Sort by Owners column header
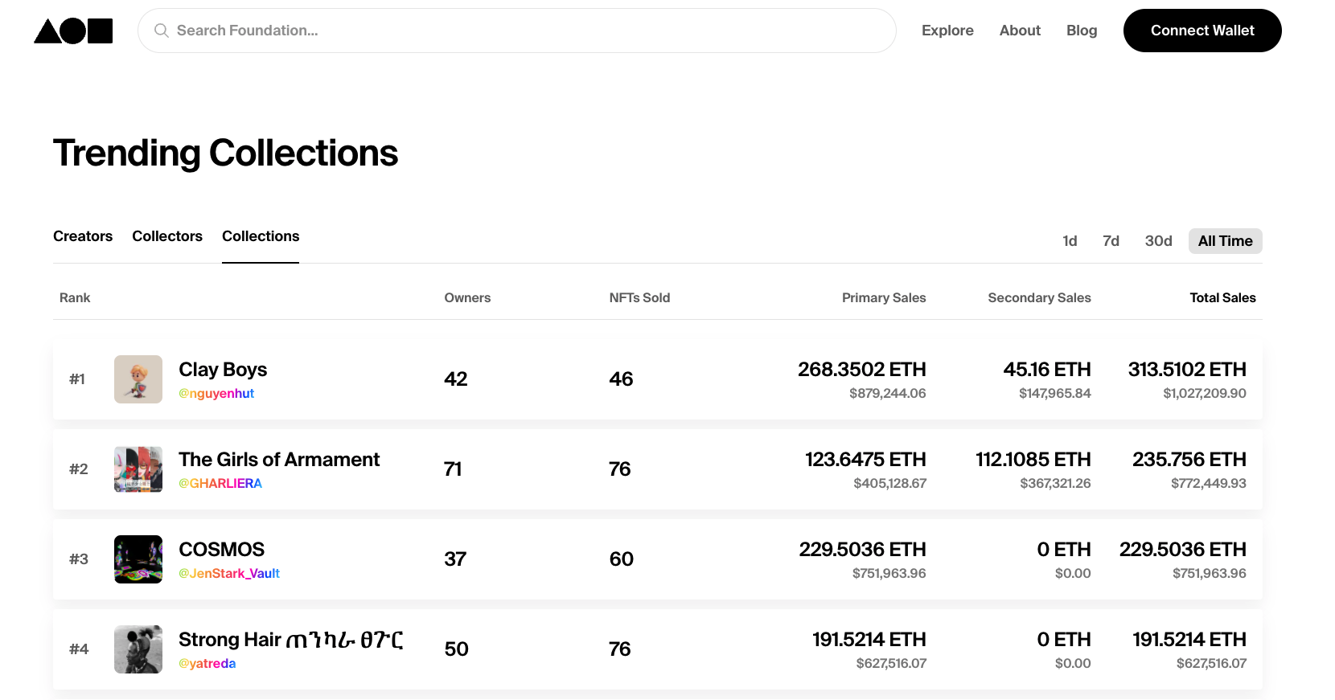1335x700 pixels. pos(467,297)
